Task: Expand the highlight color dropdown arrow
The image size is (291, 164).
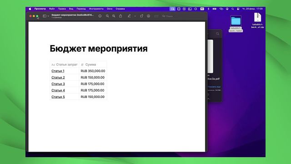Action: (x=135, y=16)
